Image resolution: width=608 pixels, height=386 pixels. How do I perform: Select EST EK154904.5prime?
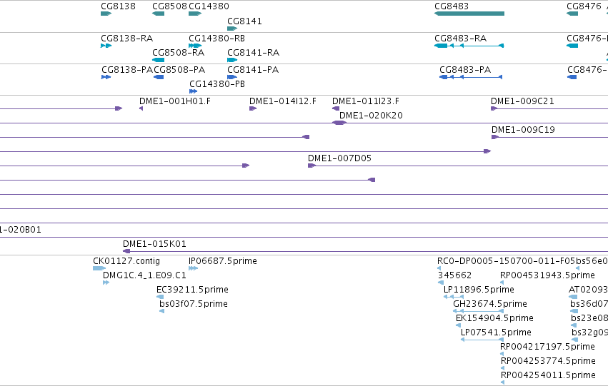tap(494, 318)
